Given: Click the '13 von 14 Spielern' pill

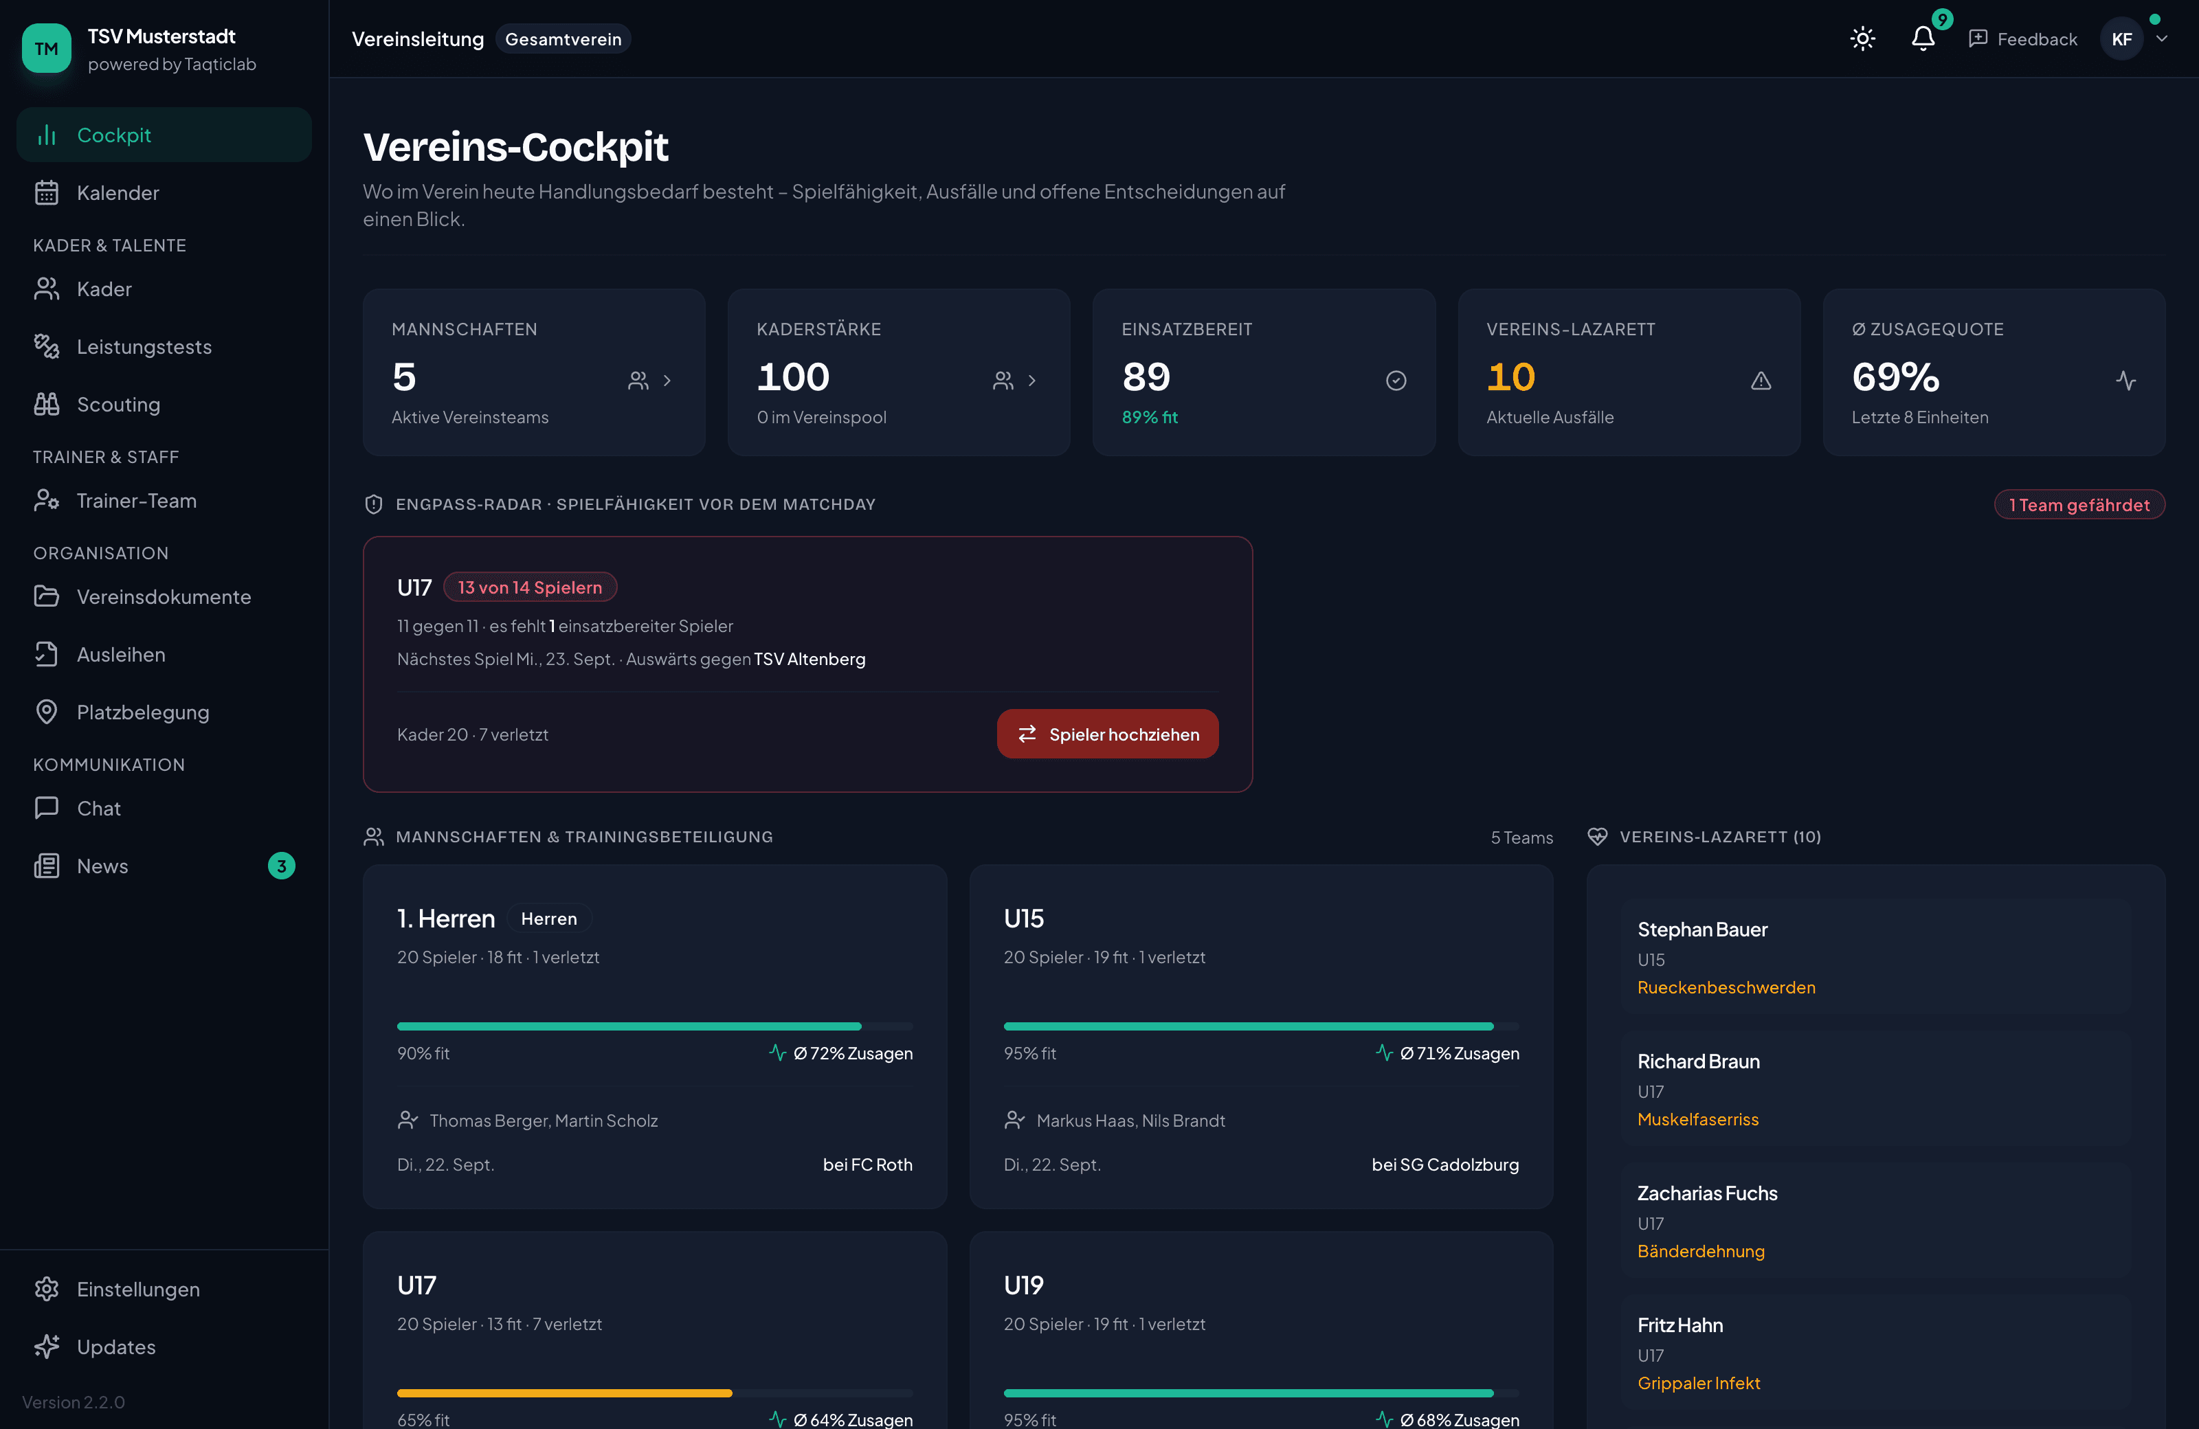Looking at the screenshot, I should pyautogui.click(x=531, y=587).
